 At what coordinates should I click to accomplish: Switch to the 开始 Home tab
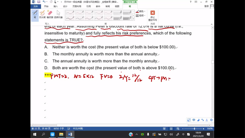46,6
